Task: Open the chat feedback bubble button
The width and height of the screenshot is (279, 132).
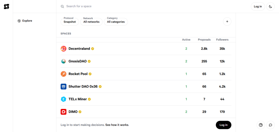Action: [x=271, y=125]
